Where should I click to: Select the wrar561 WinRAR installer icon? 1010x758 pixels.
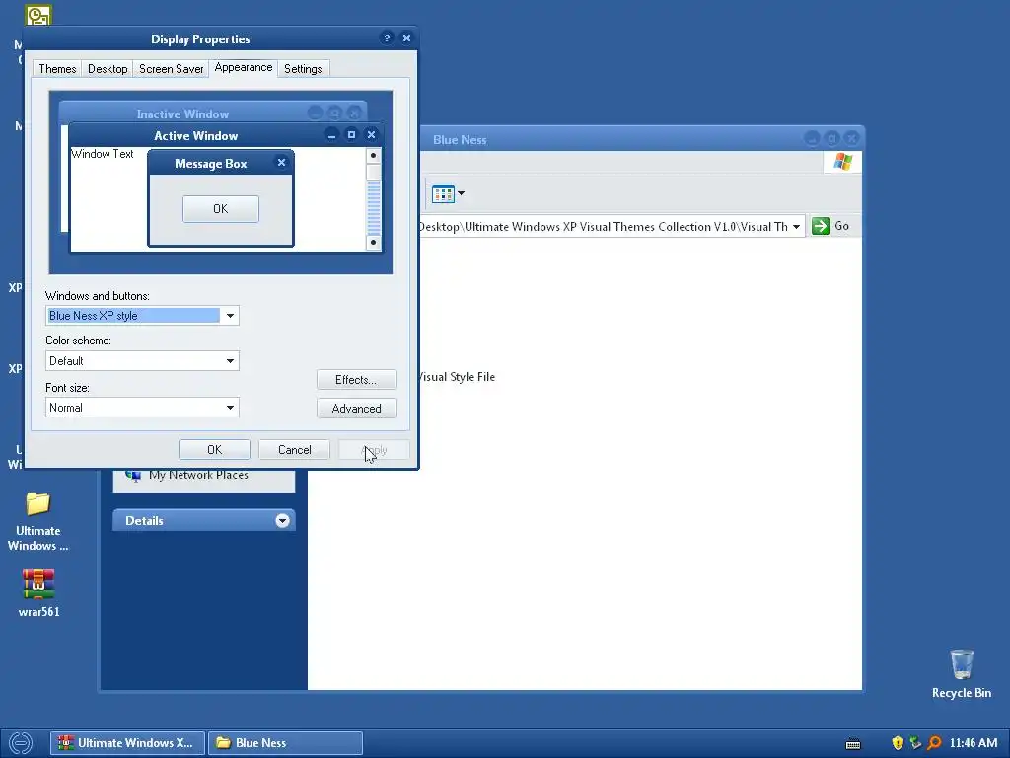[38, 593]
